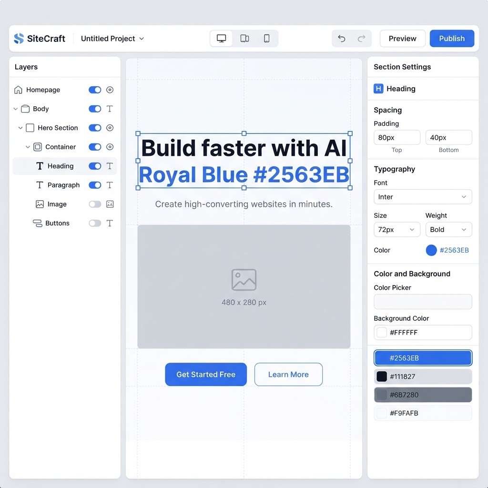This screenshot has height=488, width=488.
Task: Select the #6B7280 gray swatch
Action: pos(423,395)
